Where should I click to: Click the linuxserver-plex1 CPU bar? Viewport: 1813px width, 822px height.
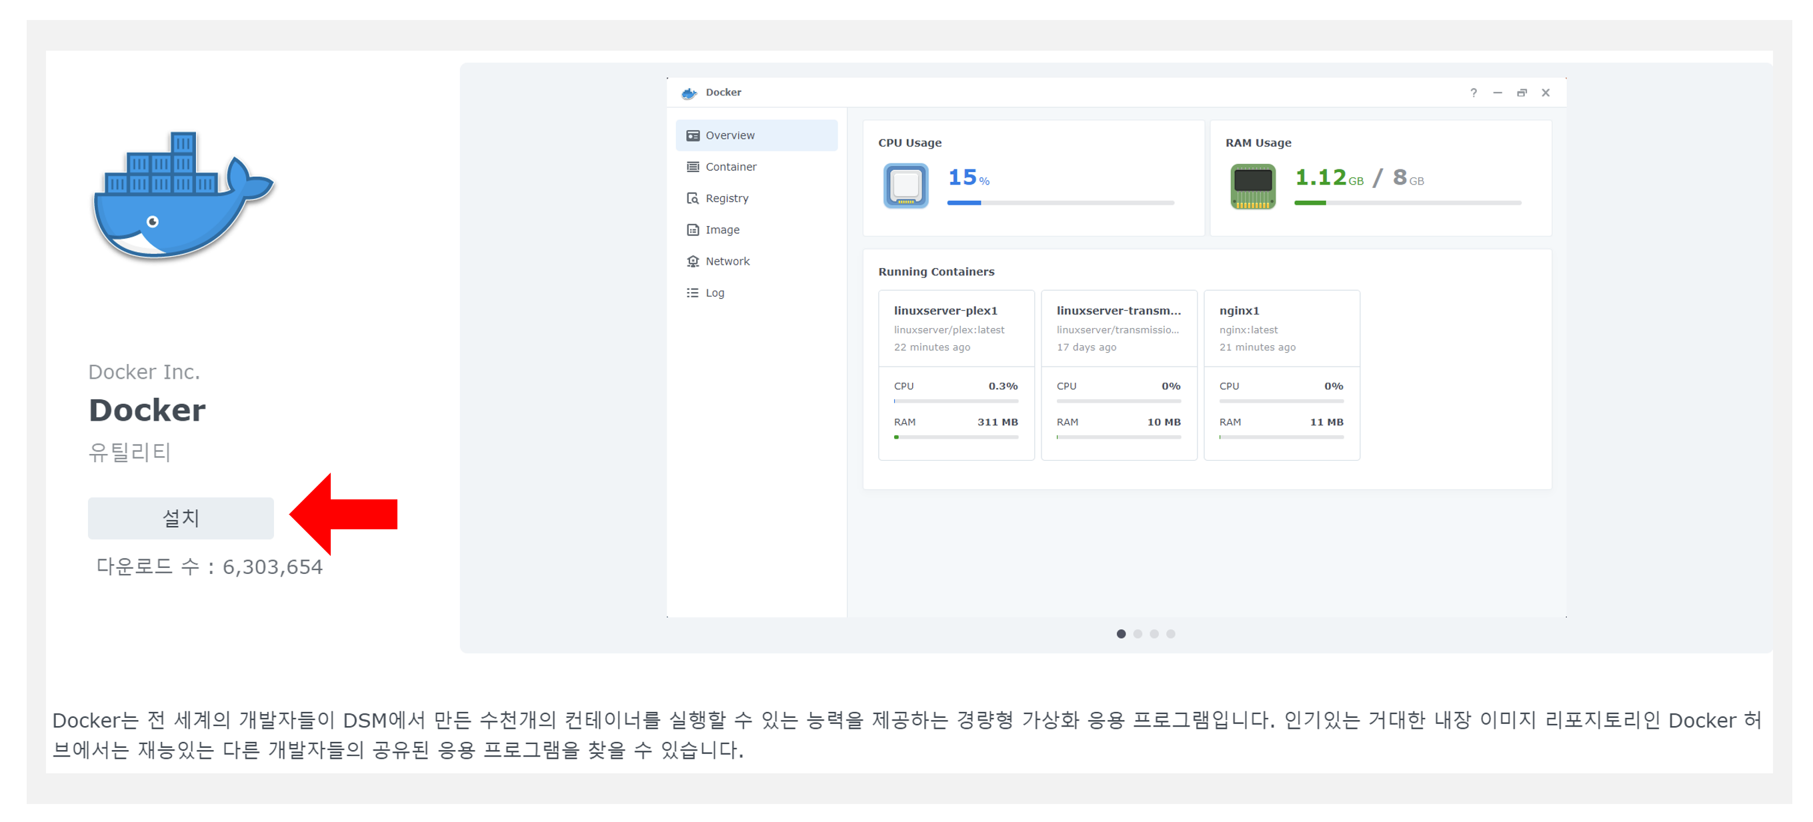pos(956,401)
